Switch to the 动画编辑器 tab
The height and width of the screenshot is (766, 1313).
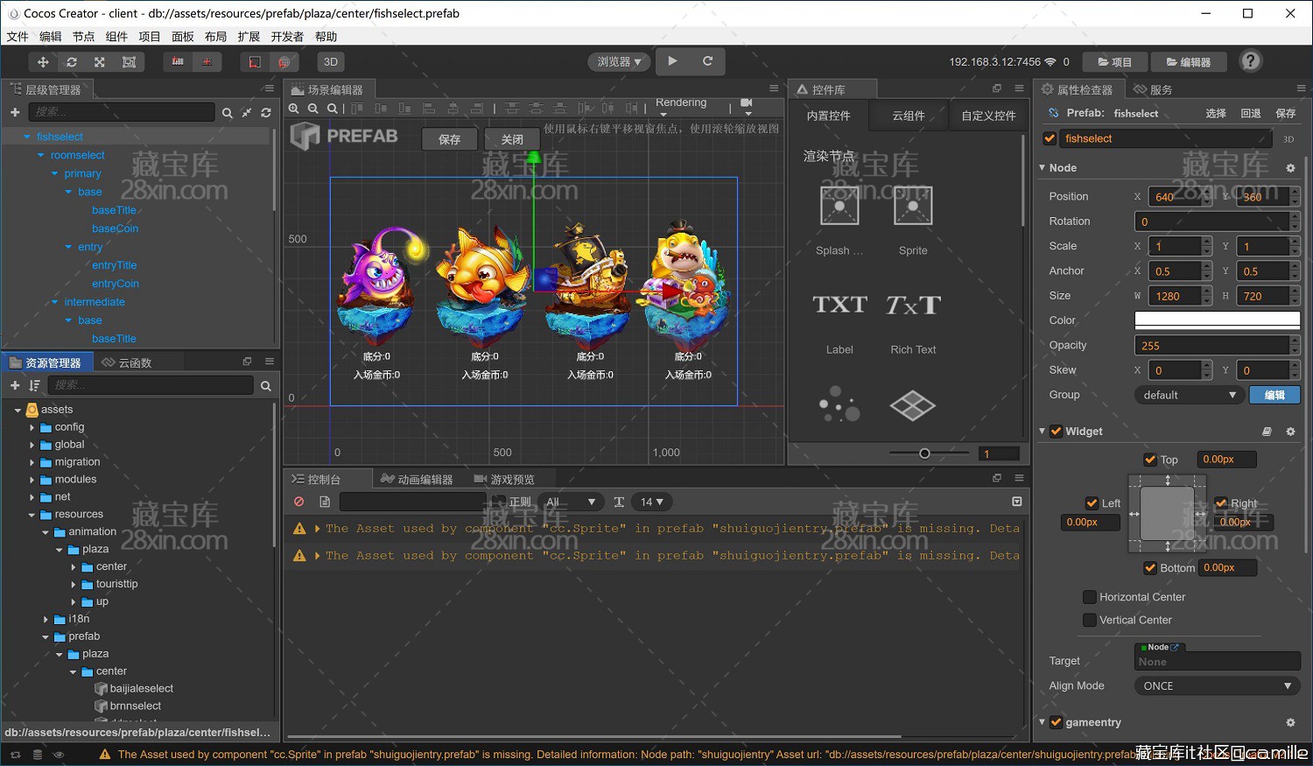click(417, 480)
